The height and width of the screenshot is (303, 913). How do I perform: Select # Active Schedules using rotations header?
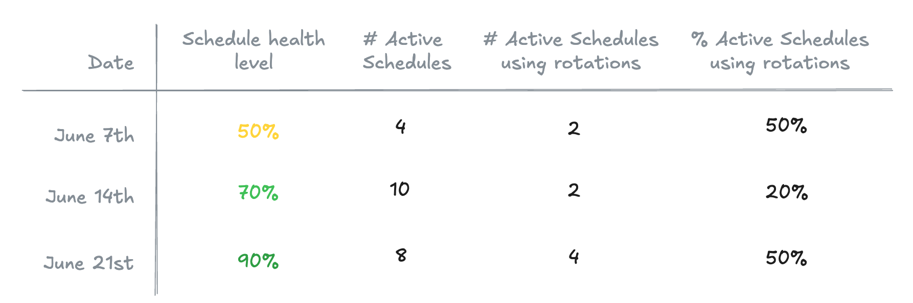pos(571,52)
